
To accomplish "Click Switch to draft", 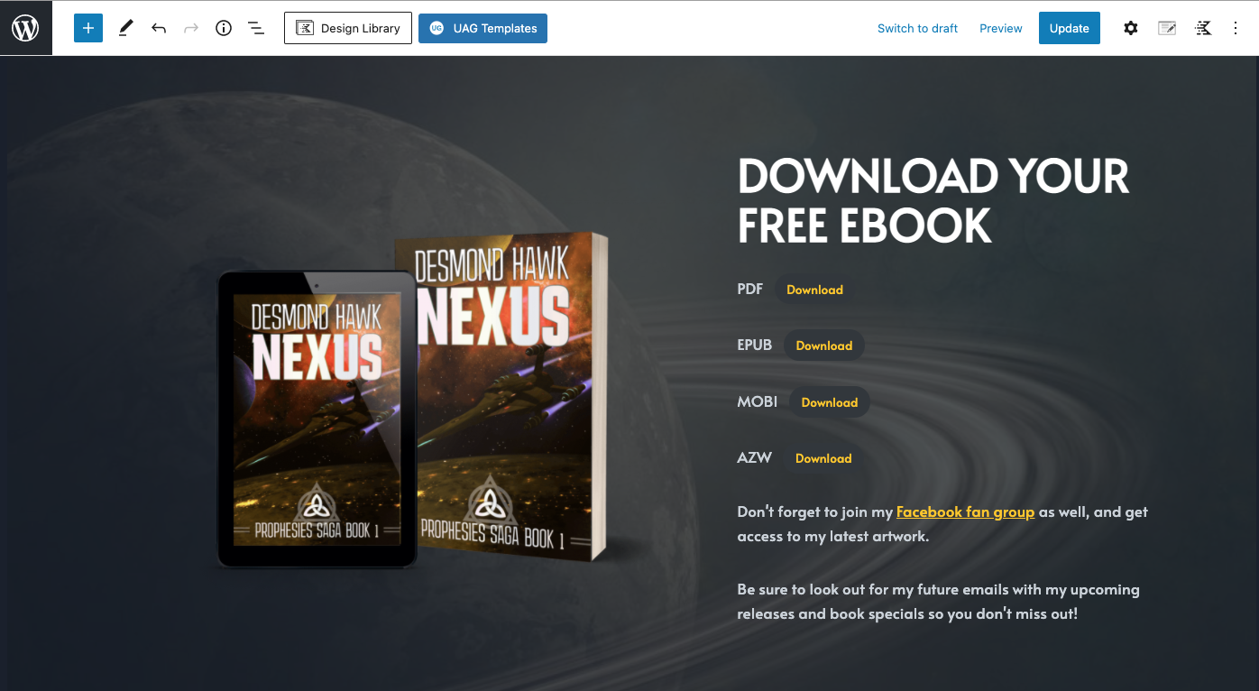I will (917, 28).
